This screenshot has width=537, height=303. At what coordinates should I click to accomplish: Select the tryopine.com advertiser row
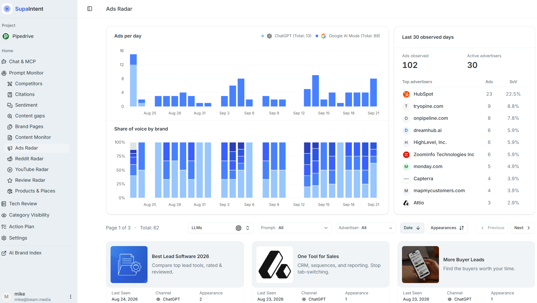pyautogui.click(x=465, y=106)
